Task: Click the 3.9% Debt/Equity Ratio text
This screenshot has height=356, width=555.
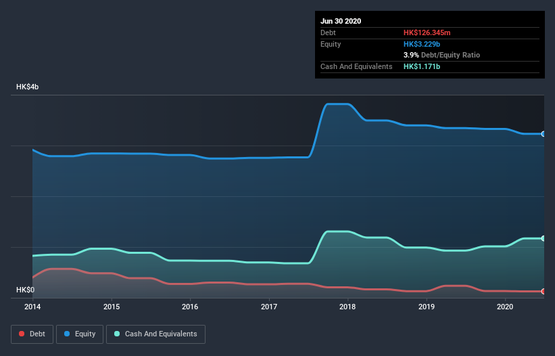Action: tap(441, 55)
